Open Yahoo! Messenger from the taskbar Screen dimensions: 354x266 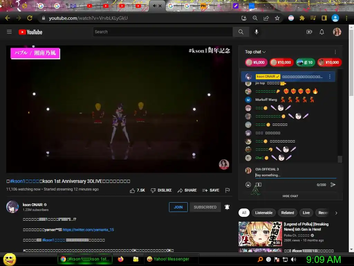(171, 259)
